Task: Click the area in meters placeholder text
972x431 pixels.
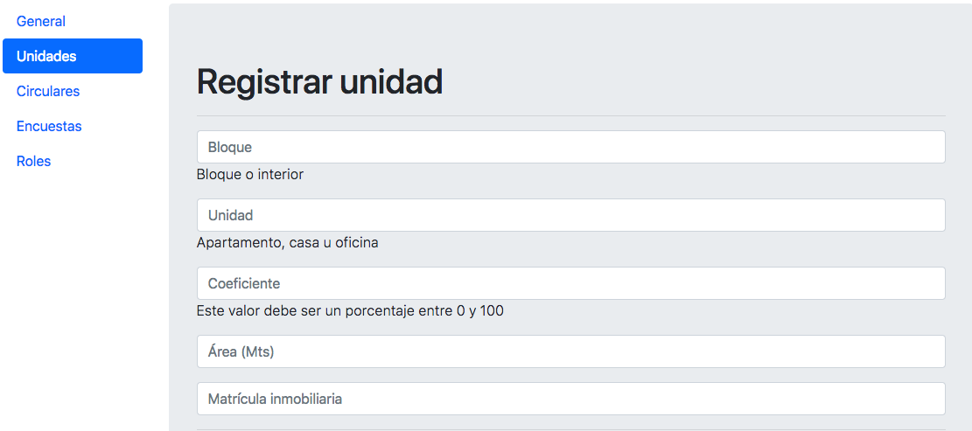Action: pos(241,351)
